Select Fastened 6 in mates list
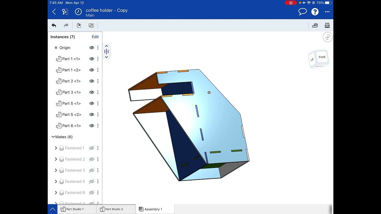 [75, 193]
